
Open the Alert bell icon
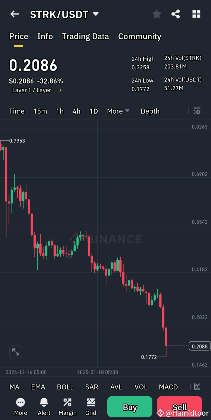click(x=44, y=406)
